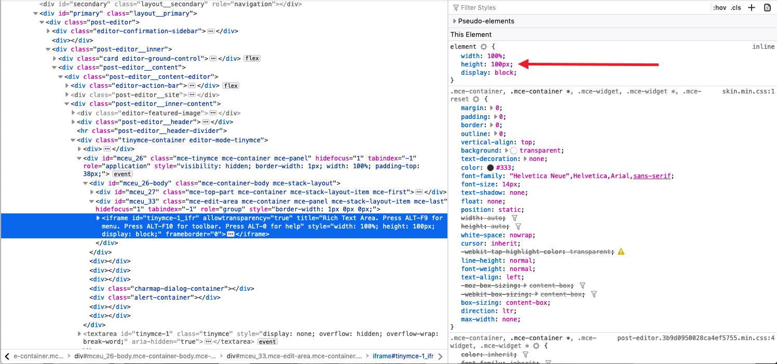
Task: Edit the display block value
Action: 505,73
